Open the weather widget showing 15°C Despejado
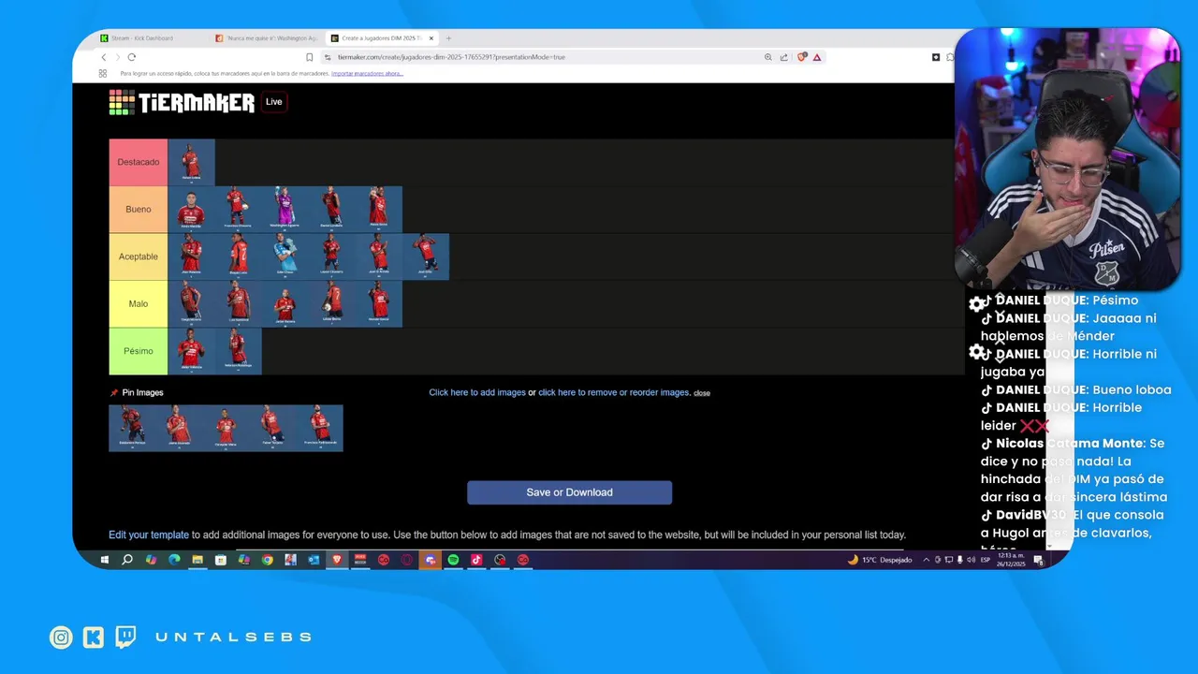The width and height of the screenshot is (1198, 674). tap(880, 560)
